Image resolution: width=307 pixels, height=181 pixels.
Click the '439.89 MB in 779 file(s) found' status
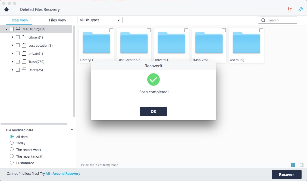pyautogui.click(x=99, y=165)
